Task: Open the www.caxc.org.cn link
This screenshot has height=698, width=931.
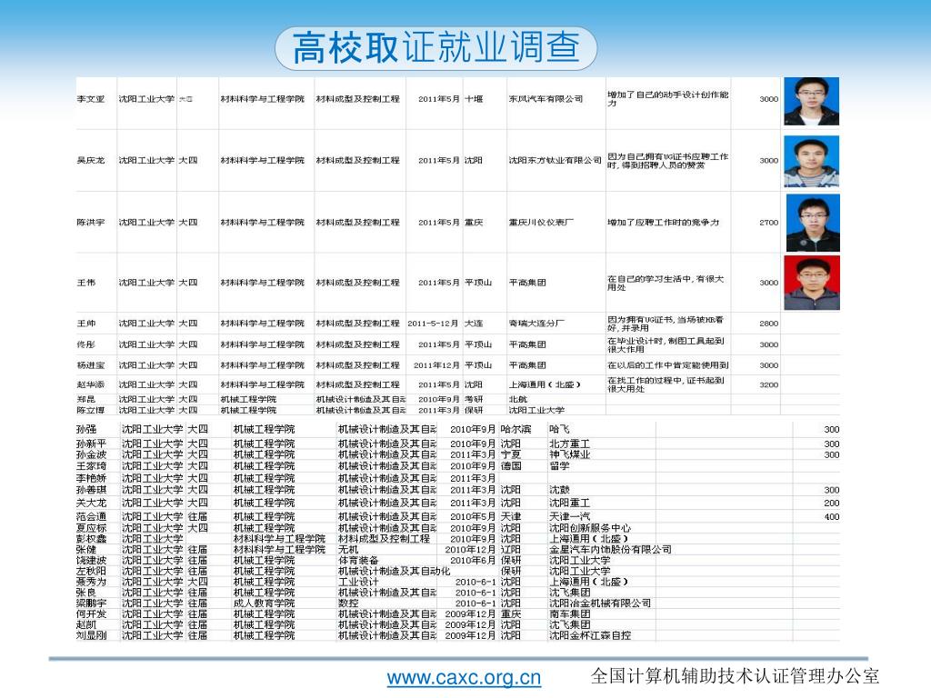Action: (464, 677)
